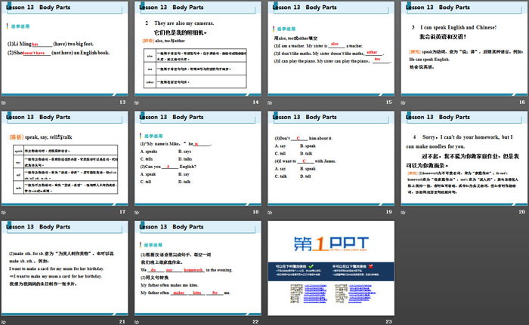Select slide 20 'Sorry, I can't do your homework'

463,158
